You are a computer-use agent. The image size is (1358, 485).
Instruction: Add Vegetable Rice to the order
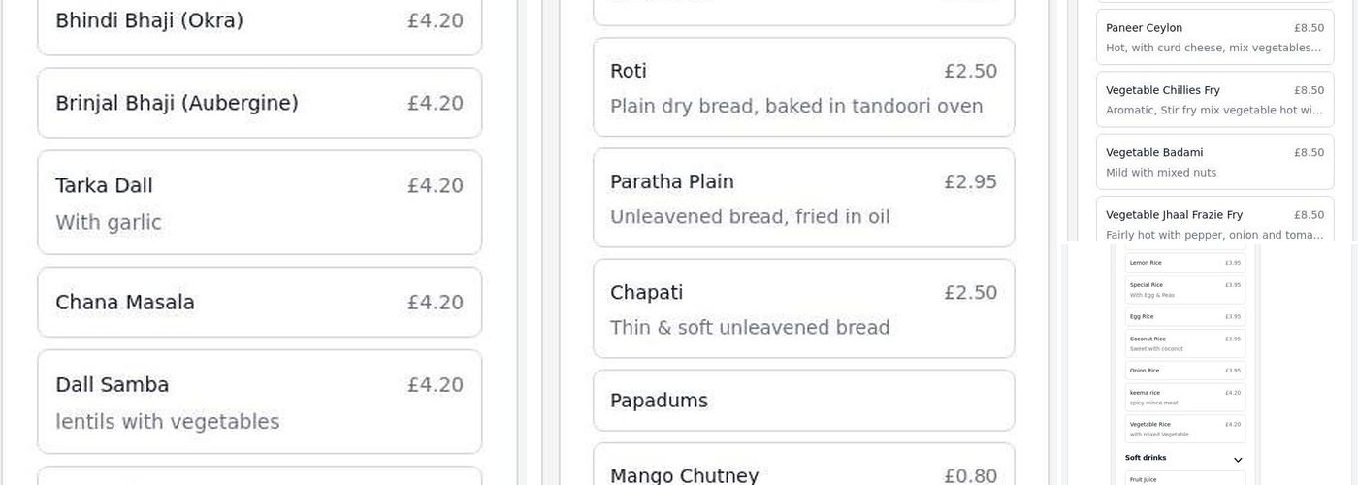coord(1184,429)
